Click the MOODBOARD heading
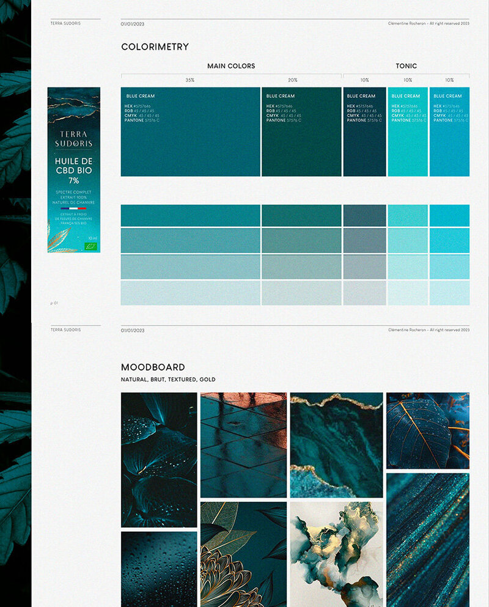Screen dimensions: 489x607 153,367
